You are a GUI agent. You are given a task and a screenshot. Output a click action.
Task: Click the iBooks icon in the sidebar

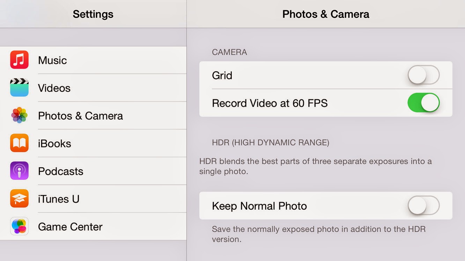[19, 143]
